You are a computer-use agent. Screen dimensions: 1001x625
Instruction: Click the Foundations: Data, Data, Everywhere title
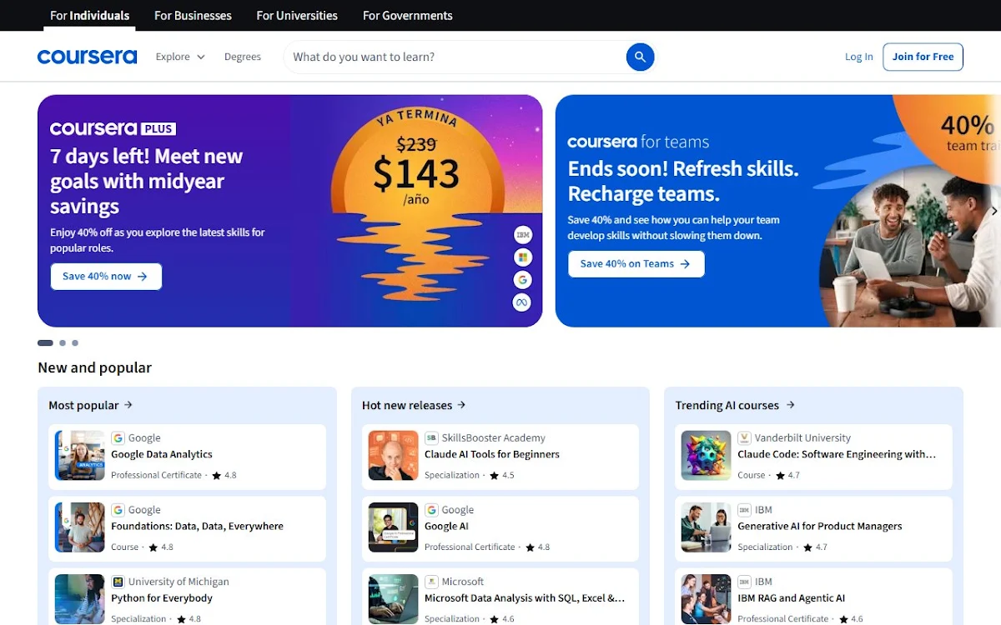click(197, 526)
